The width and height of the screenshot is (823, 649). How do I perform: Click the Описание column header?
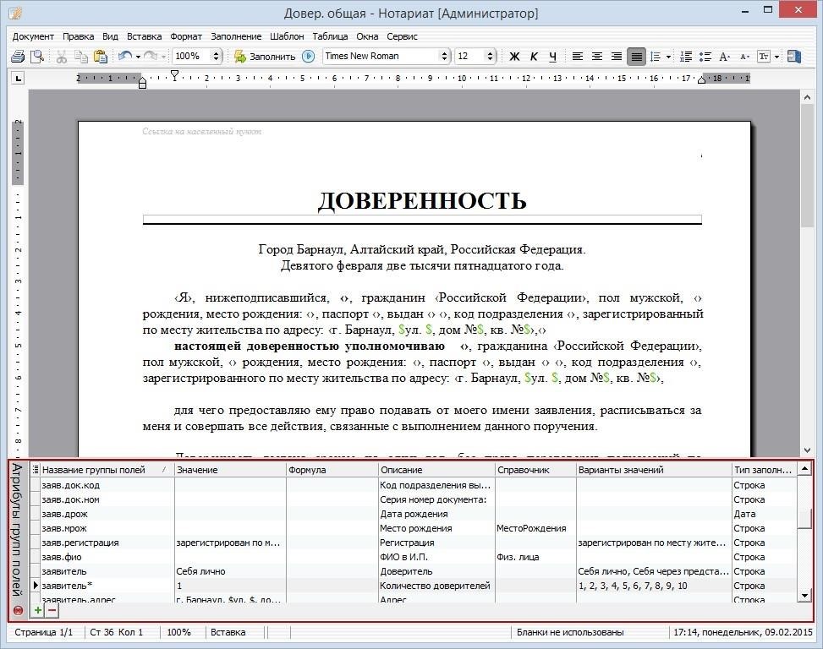pyautogui.click(x=436, y=470)
